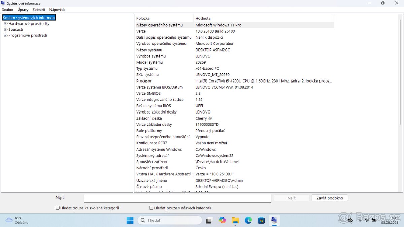Launch Microsoft Edge from the taskbar
Image resolution: width=404 pixels, height=227 pixels.
(x=248, y=220)
